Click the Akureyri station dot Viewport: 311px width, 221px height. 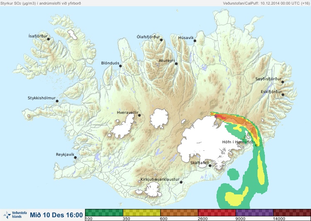(x=176, y=64)
